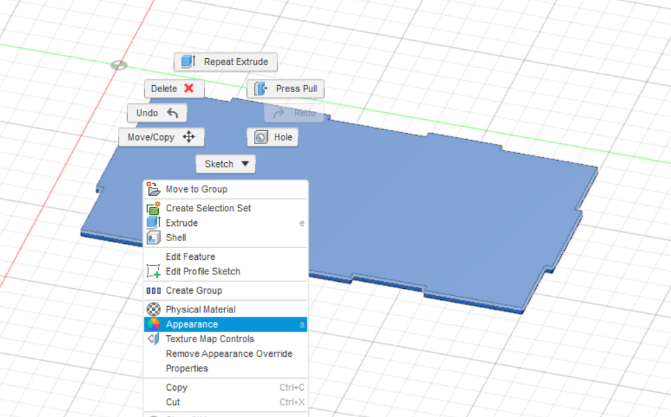The image size is (671, 417).
Task: Click the Edit Profile Sketch icon
Action: pos(153,272)
